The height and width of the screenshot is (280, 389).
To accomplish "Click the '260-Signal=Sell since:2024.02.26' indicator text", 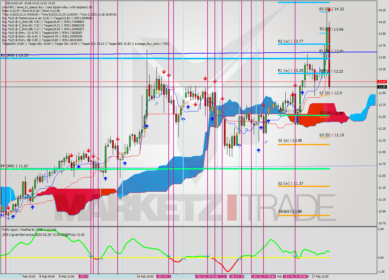I will (43, 235).
